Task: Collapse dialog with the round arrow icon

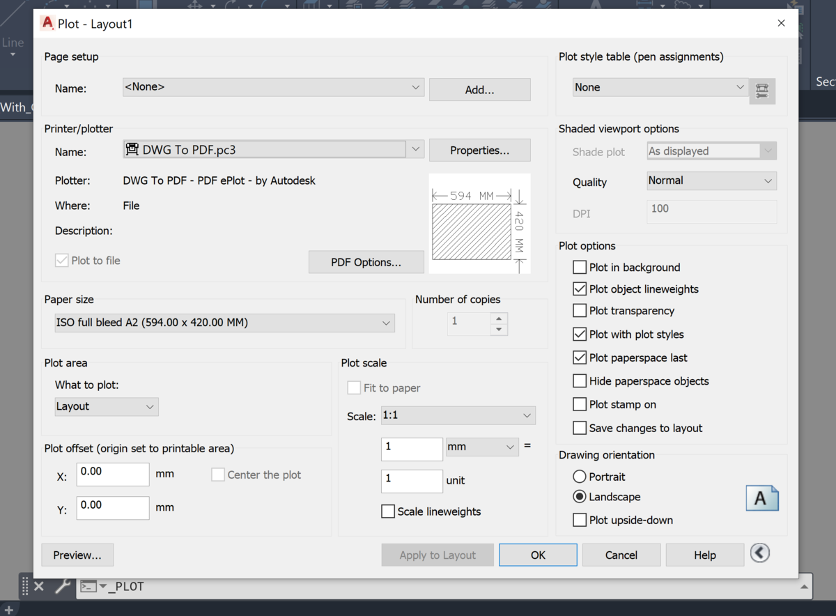Action: coord(760,553)
